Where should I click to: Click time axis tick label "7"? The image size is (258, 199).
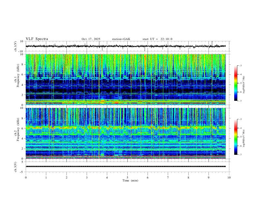pos(168,178)
